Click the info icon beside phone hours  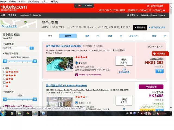(x=164, y=10)
